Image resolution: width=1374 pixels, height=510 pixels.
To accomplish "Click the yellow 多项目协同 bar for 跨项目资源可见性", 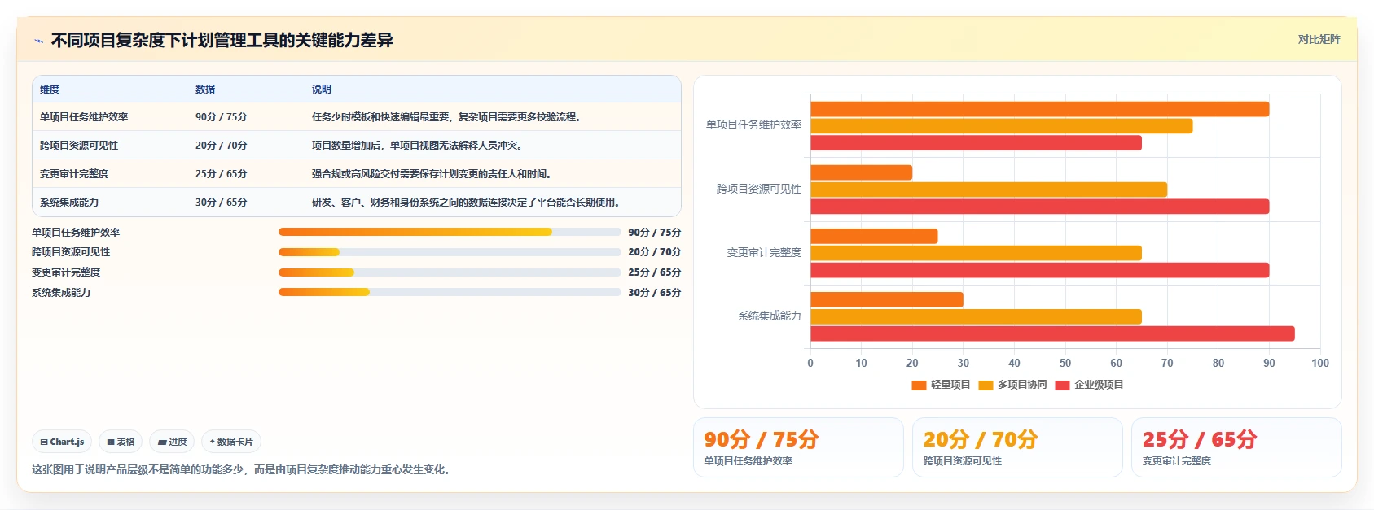I will [x=989, y=190].
